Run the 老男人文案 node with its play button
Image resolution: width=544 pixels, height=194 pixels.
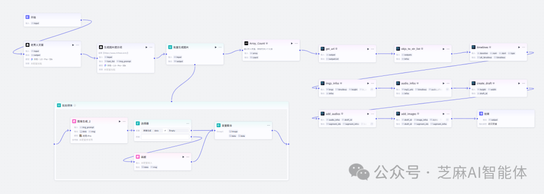tap(73, 45)
